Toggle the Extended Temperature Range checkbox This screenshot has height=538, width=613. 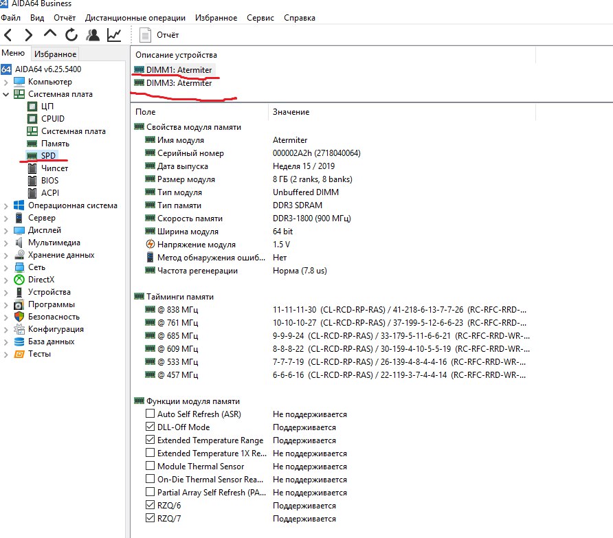point(150,440)
